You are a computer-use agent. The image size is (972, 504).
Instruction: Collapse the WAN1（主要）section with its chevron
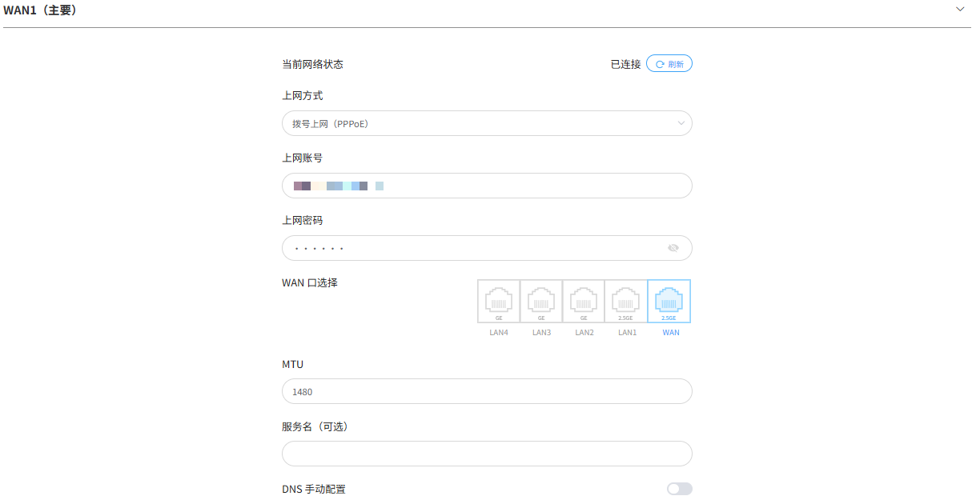pos(960,8)
